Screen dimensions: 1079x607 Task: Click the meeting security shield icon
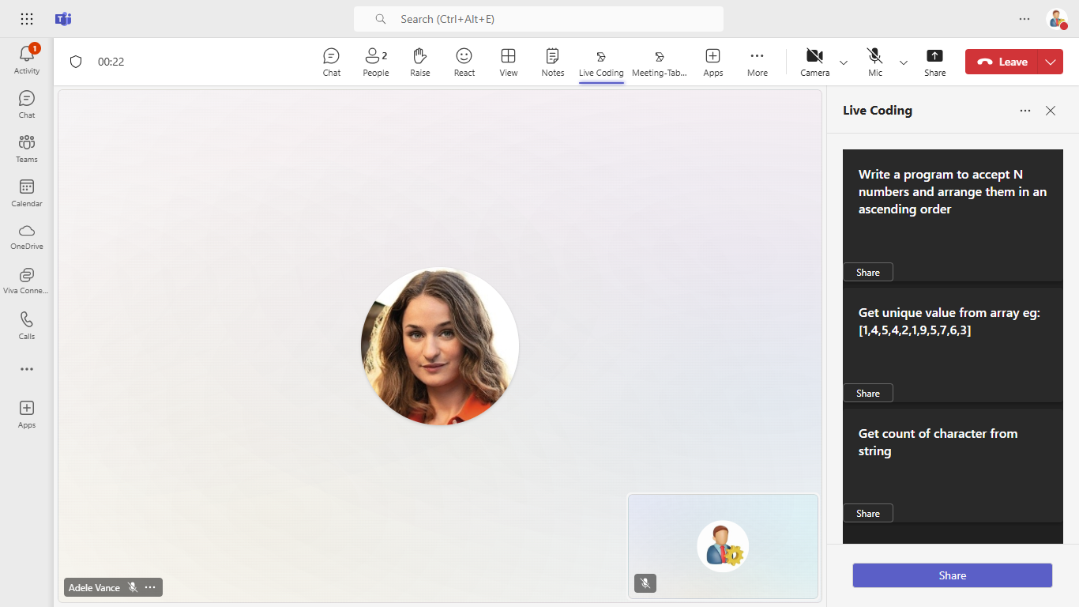[x=76, y=62]
